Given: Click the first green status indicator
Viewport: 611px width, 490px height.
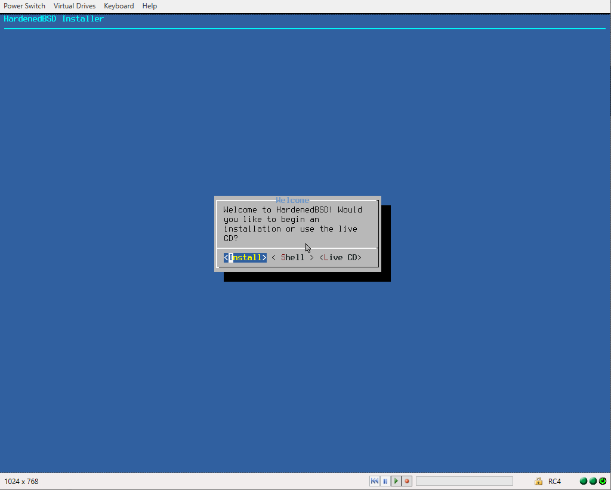Looking at the screenshot, I should point(584,481).
